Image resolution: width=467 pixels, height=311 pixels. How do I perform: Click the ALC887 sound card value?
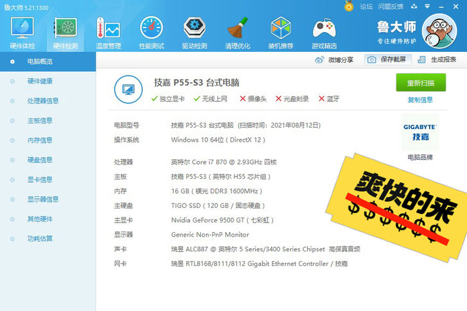266,249
